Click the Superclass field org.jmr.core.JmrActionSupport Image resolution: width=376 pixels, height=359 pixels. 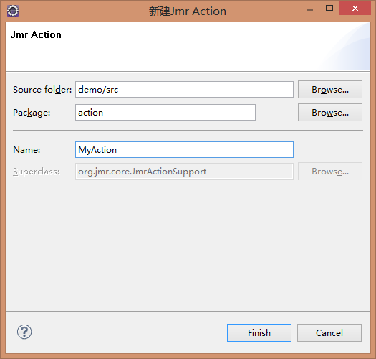point(184,171)
